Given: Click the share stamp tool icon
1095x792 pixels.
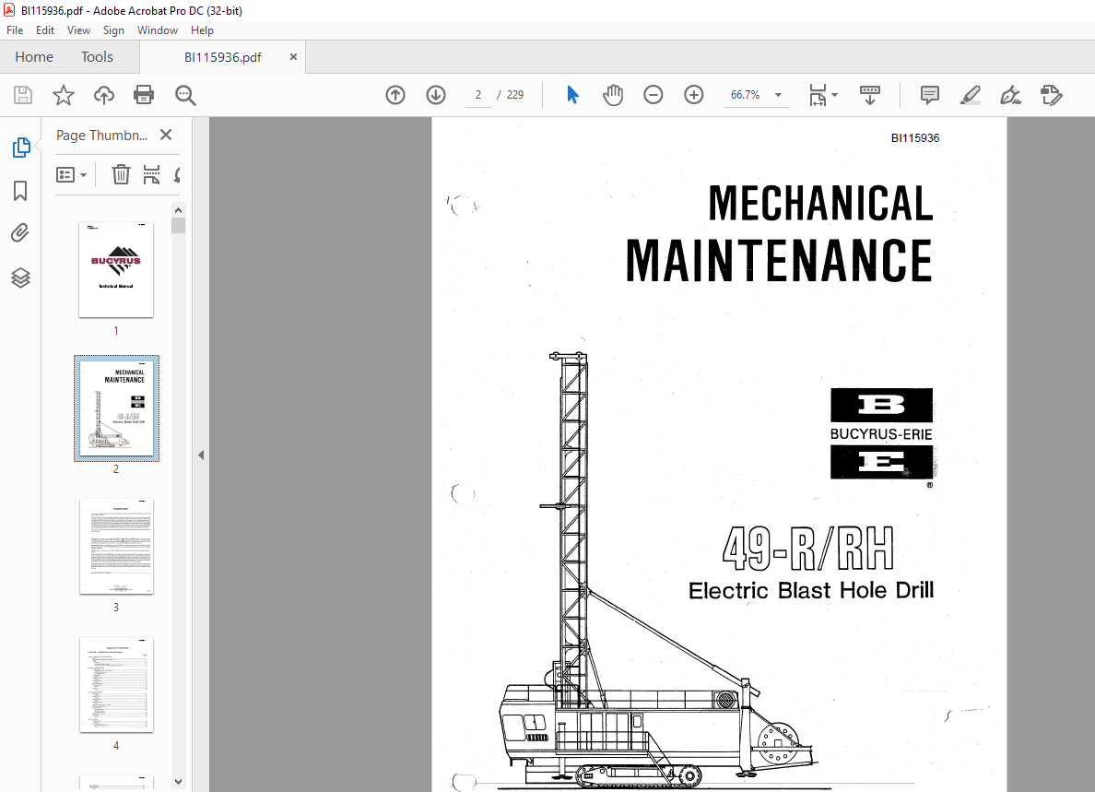Looking at the screenshot, I should pos(1051,95).
